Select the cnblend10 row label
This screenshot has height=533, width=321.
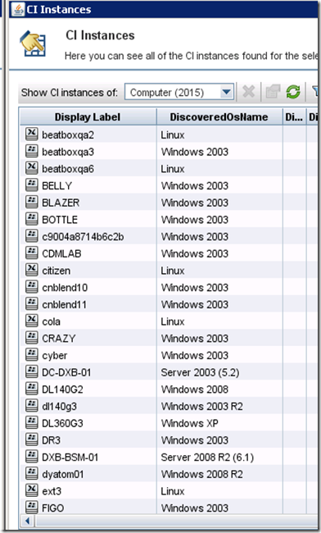(x=65, y=288)
